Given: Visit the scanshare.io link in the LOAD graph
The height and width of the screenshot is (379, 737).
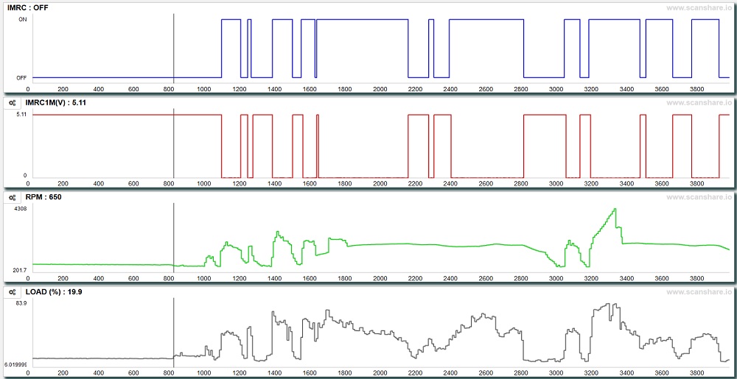Looking at the screenshot, I should click(699, 291).
